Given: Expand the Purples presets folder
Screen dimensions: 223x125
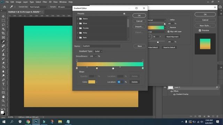Looking at the screenshot, I should click(x=78, y=28).
